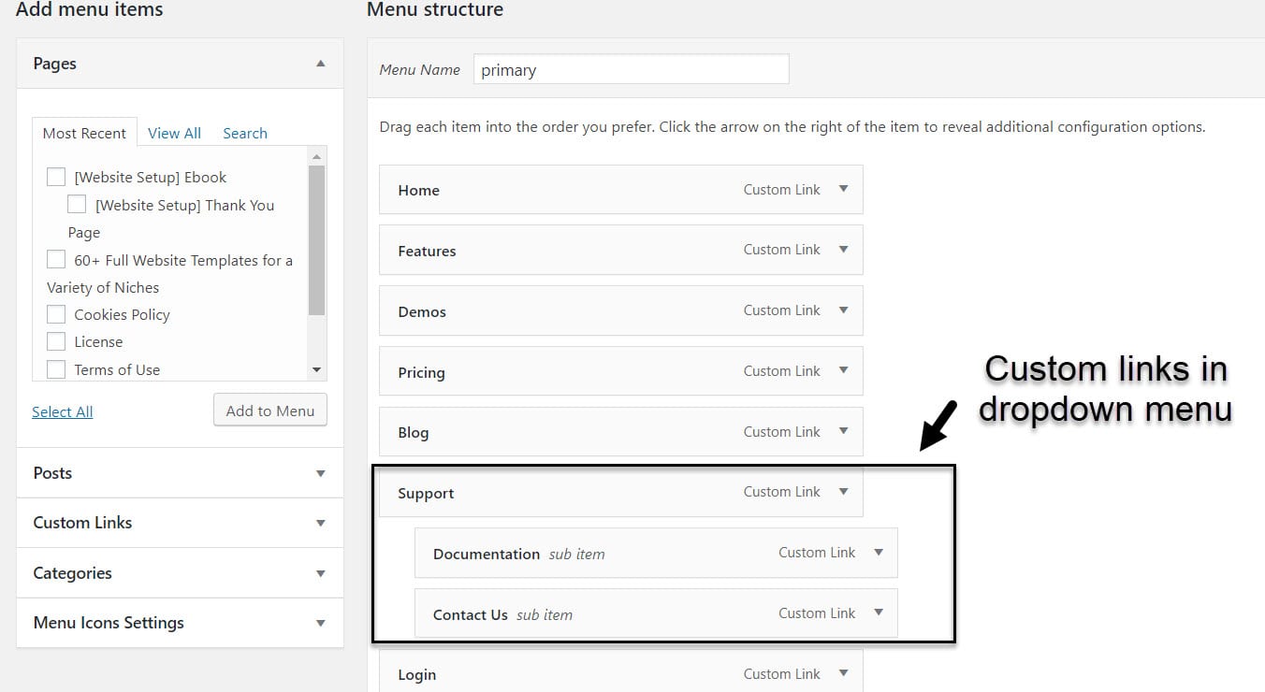Expand the Custom Links panel
The image size is (1265, 692).
point(321,523)
